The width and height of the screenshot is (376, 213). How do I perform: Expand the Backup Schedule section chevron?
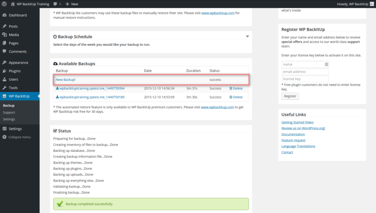click(x=247, y=36)
